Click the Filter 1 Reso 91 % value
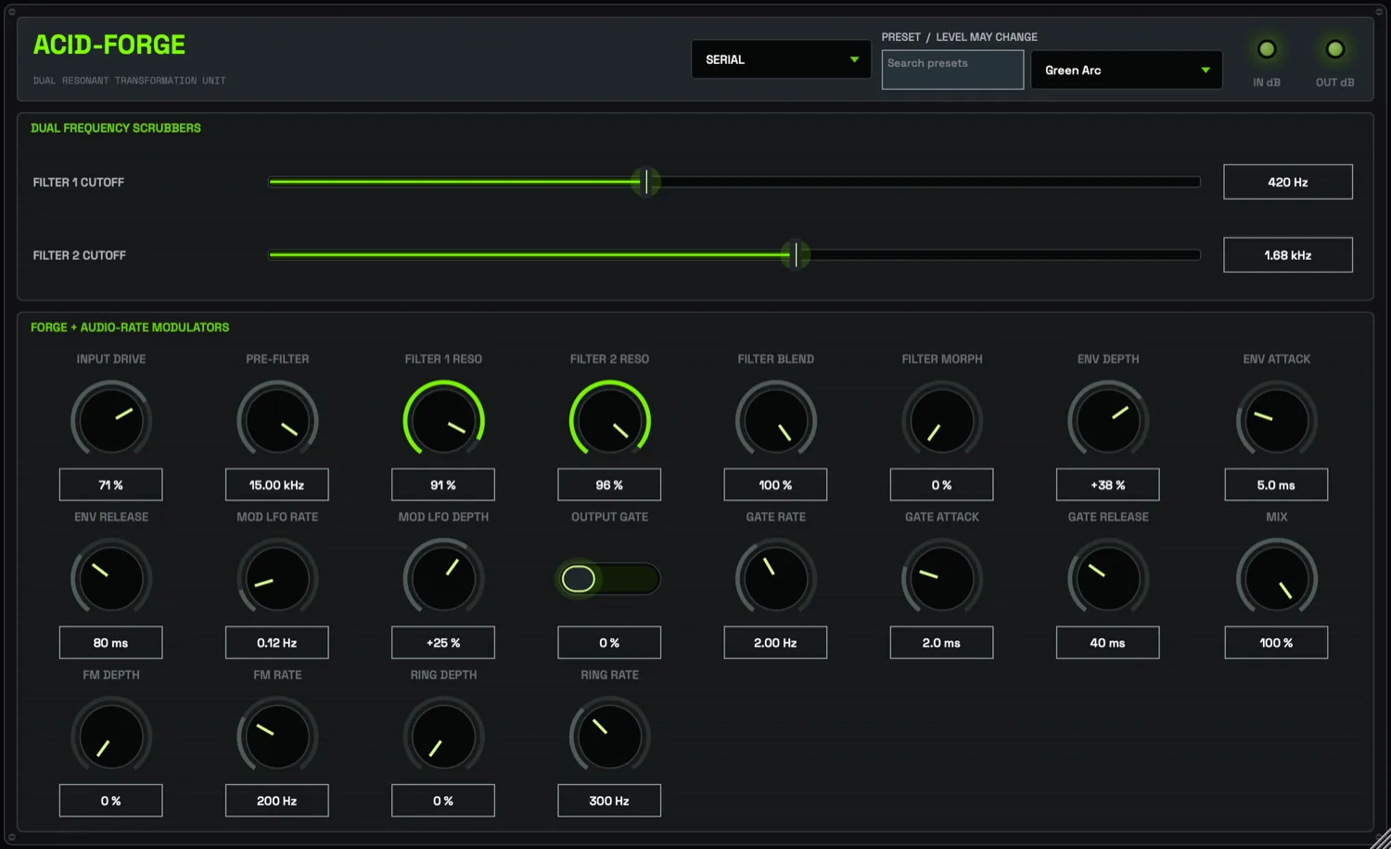 coord(443,484)
